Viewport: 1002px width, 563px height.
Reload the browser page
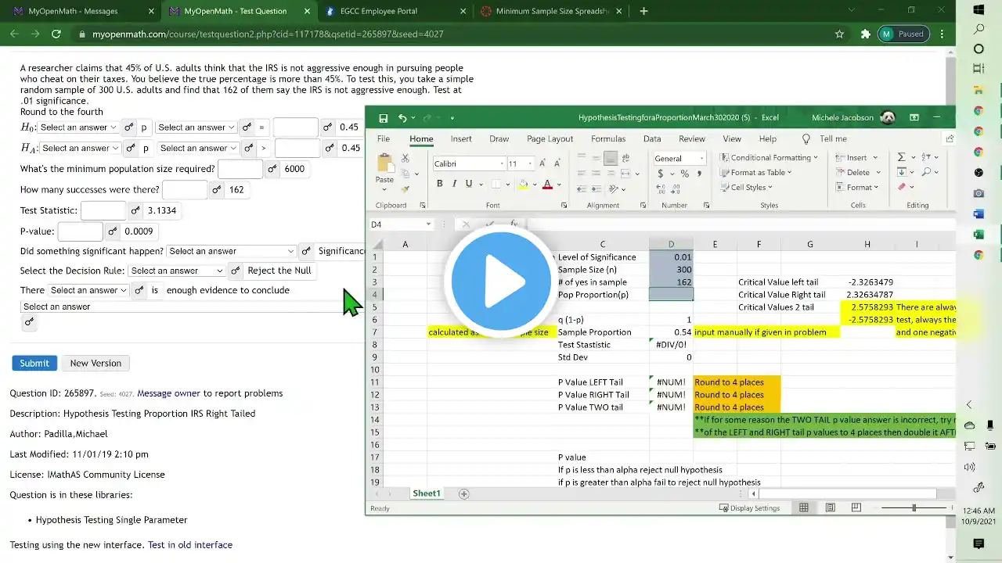[x=56, y=34]
